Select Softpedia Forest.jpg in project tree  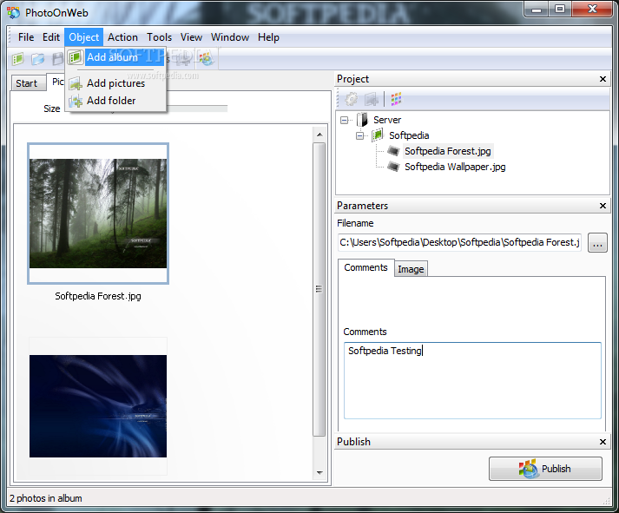coord(448,151)
